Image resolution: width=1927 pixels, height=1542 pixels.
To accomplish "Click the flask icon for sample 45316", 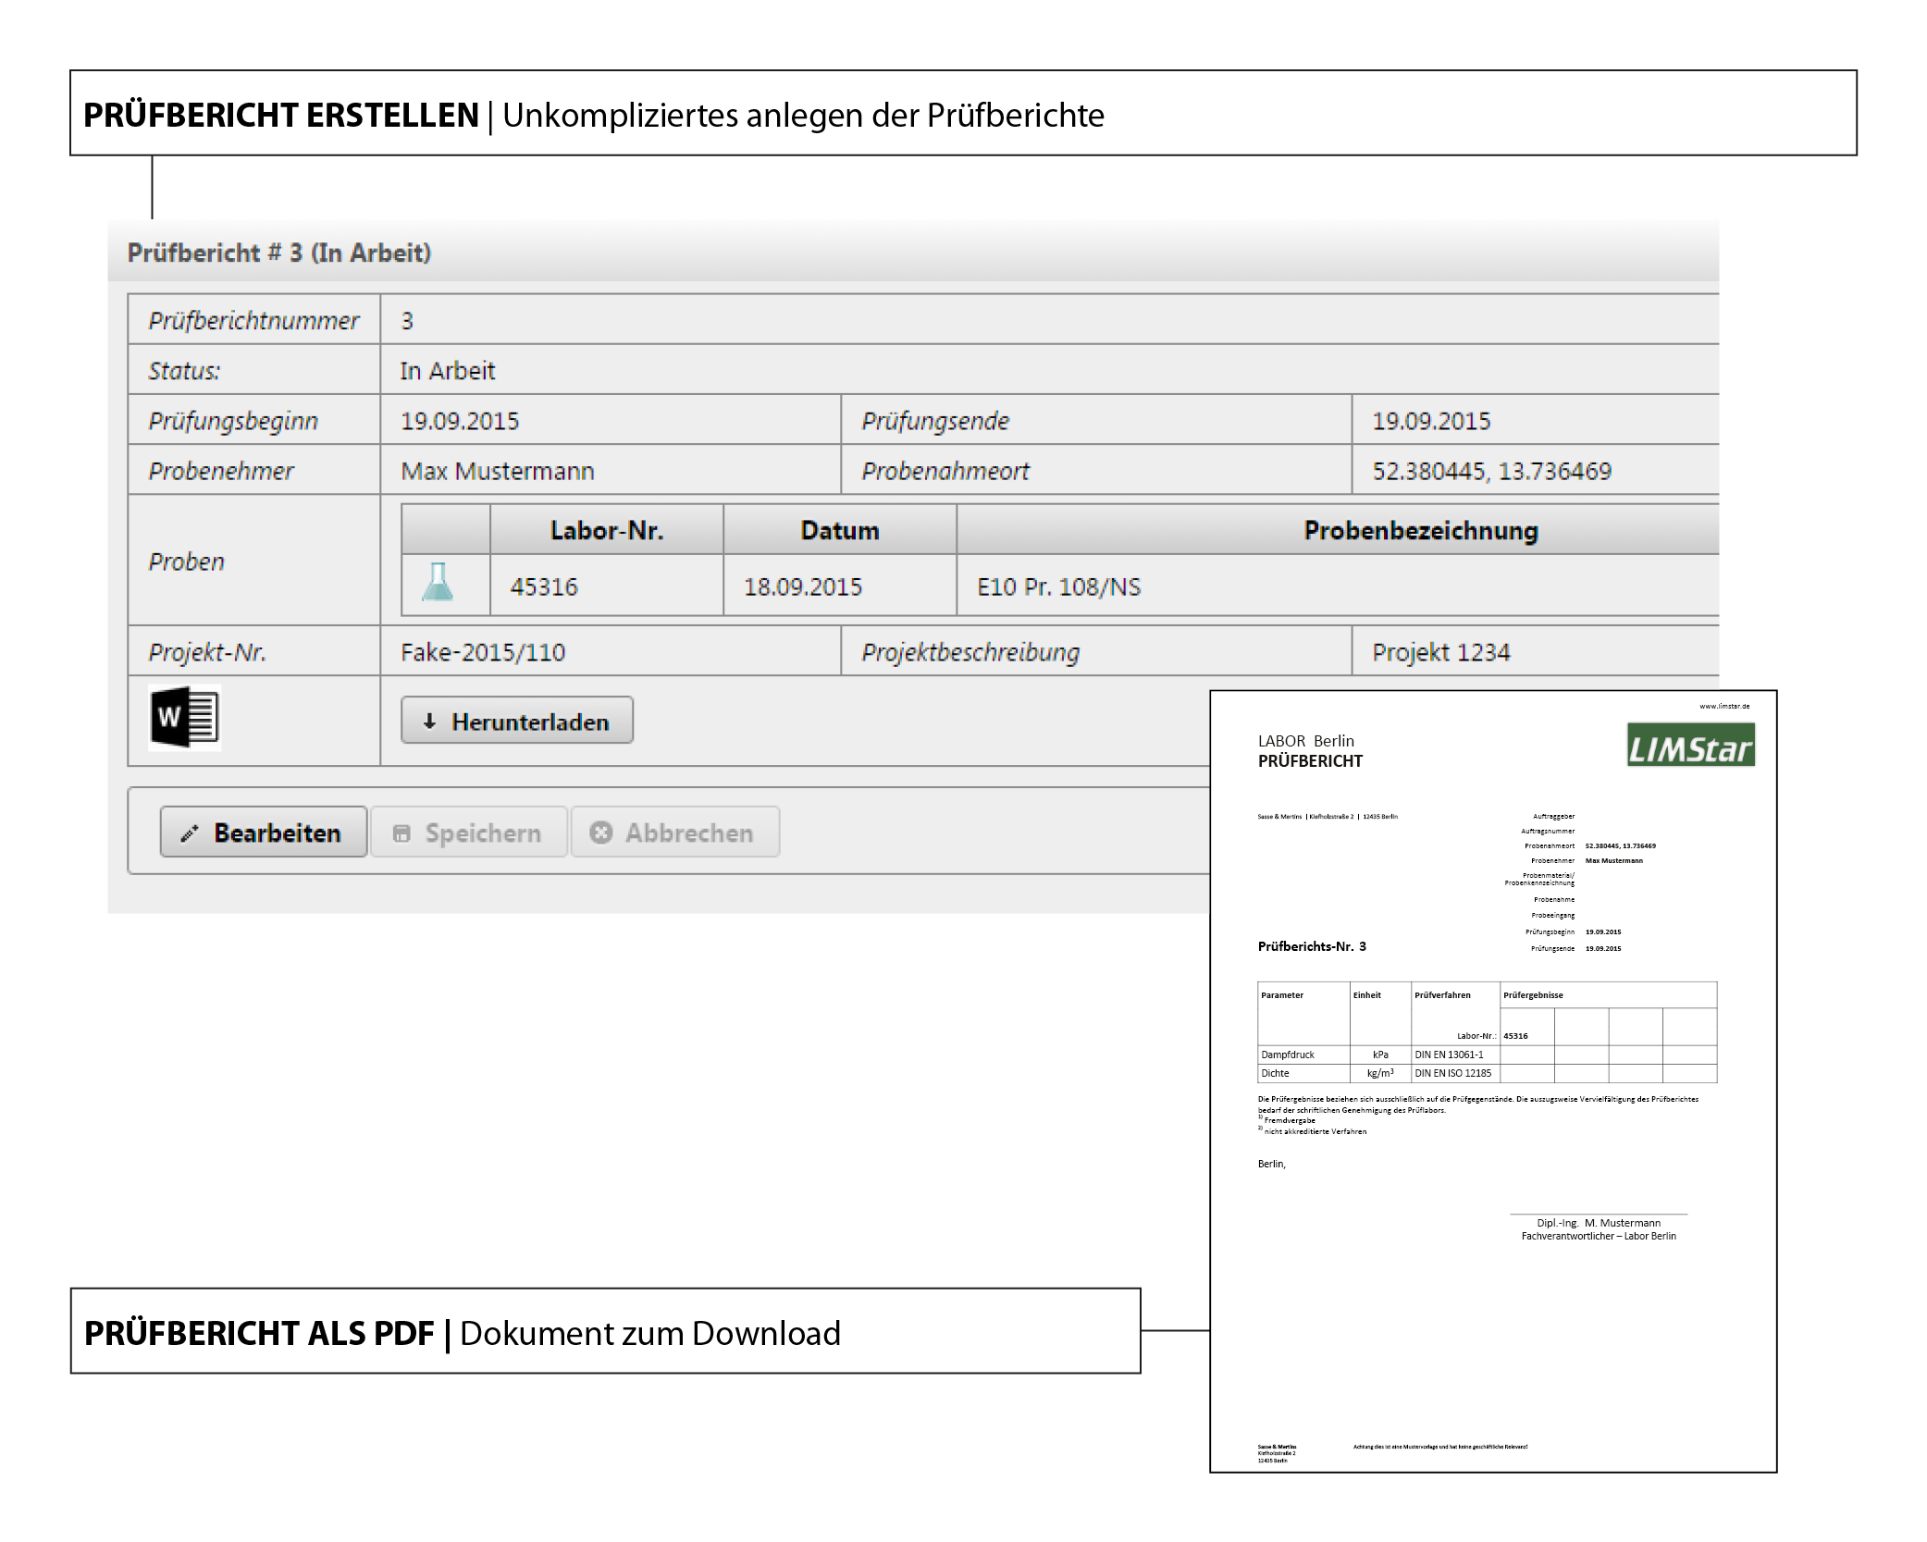I will click(x=438, y=584).
